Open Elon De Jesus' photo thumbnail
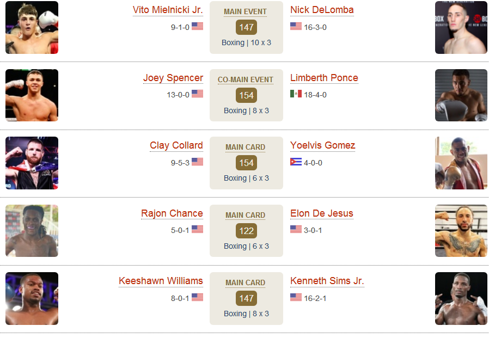The width and height of the screenshot is (495, 338). [x=461, y=231]
